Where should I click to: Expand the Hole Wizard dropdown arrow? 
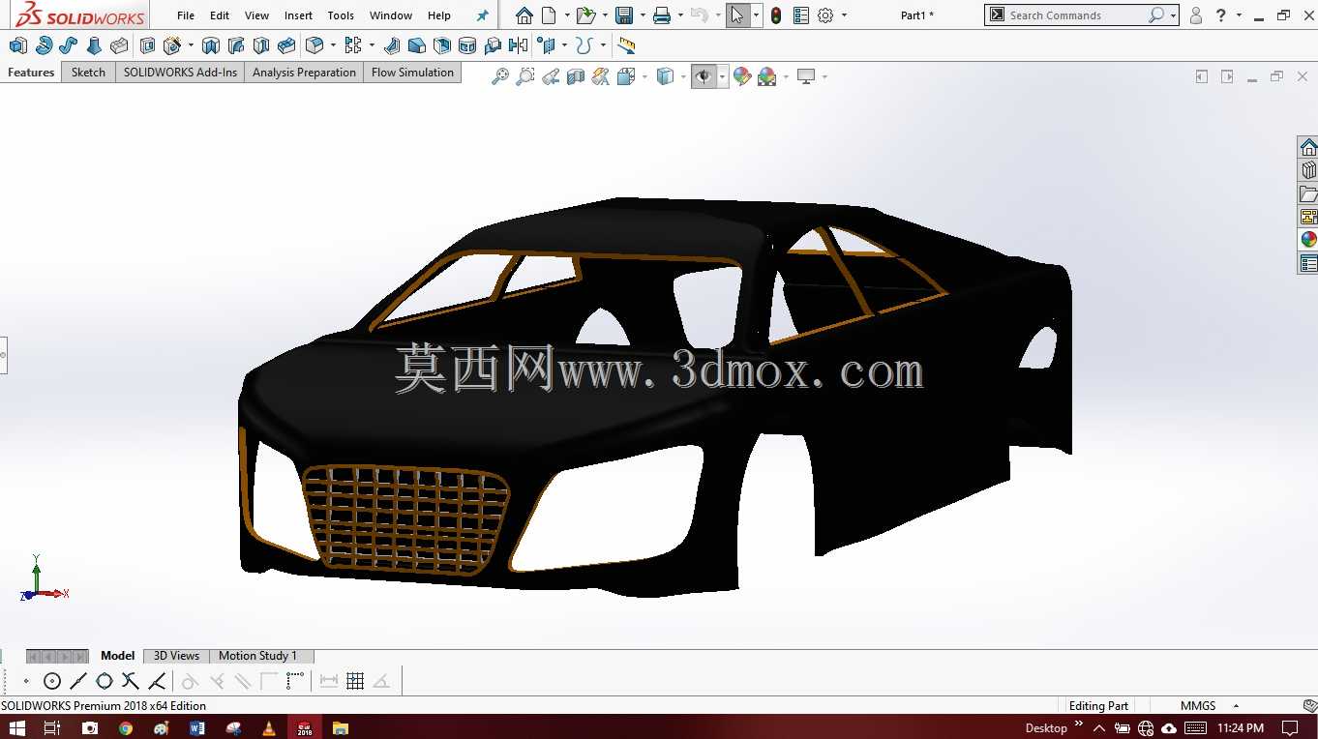191,45
